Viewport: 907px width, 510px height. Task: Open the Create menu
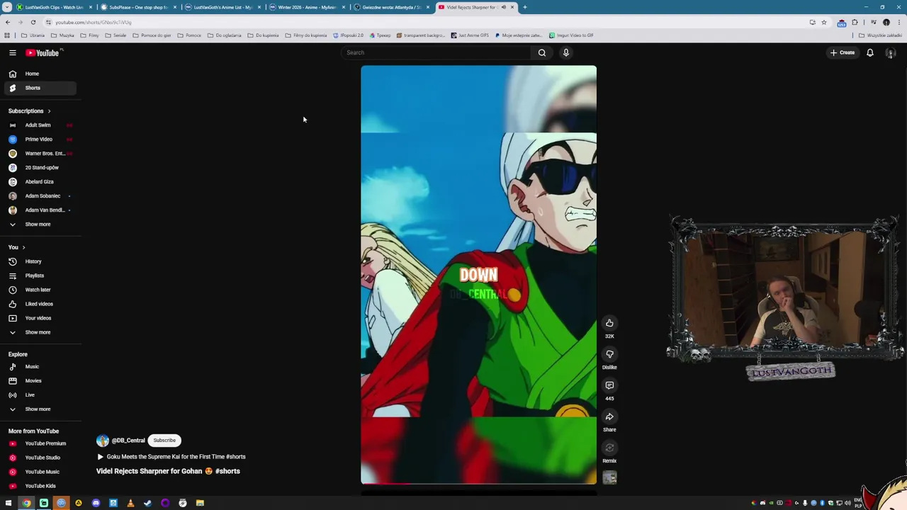[x=843, y=52]
